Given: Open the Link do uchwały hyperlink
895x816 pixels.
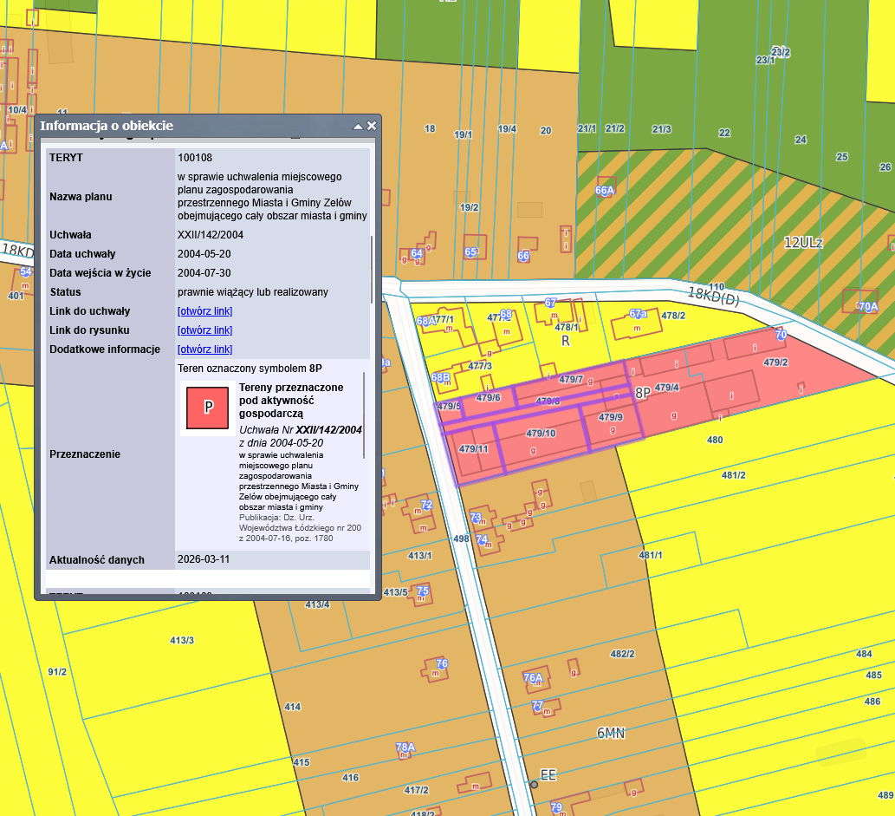Looking at the screenshot, I should pyautogui.click(x=204, y=311).
